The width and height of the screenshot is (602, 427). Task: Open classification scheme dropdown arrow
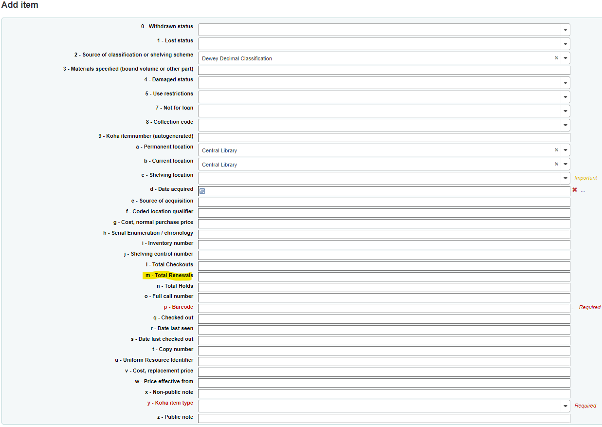click(565, 58)
